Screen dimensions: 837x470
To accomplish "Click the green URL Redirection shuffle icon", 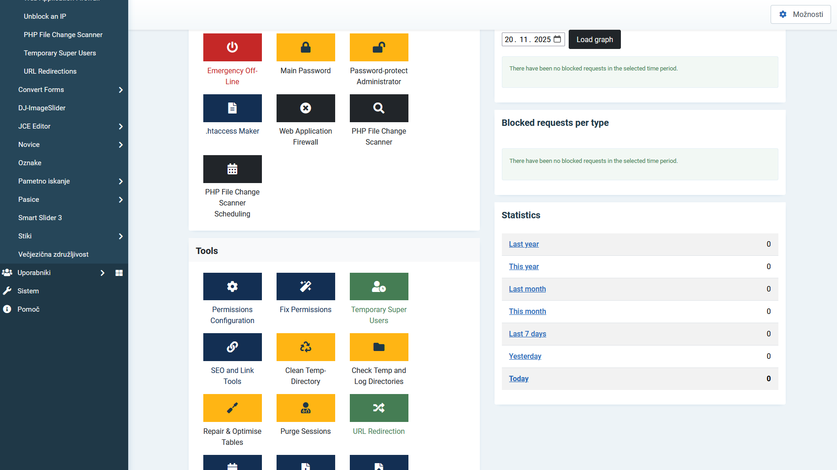I will tap(379, 408).
